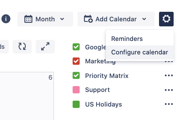This screenshot has width=177, height=120.
Task: Open the Add Calendar dropdown chevron
Action: click(x=144, y=19)
